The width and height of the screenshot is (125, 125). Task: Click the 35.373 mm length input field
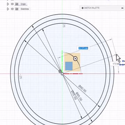pos(83,48)
